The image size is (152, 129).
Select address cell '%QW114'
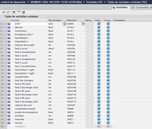pos(76,102)
